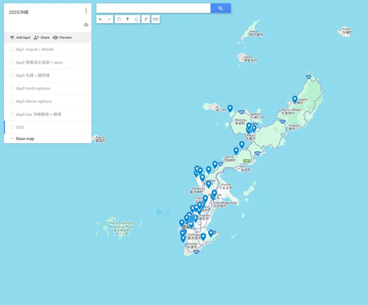Select the Measure distances ruler tool
The image size is (368, 305).
pyautogui.click(x=156, y=19)
